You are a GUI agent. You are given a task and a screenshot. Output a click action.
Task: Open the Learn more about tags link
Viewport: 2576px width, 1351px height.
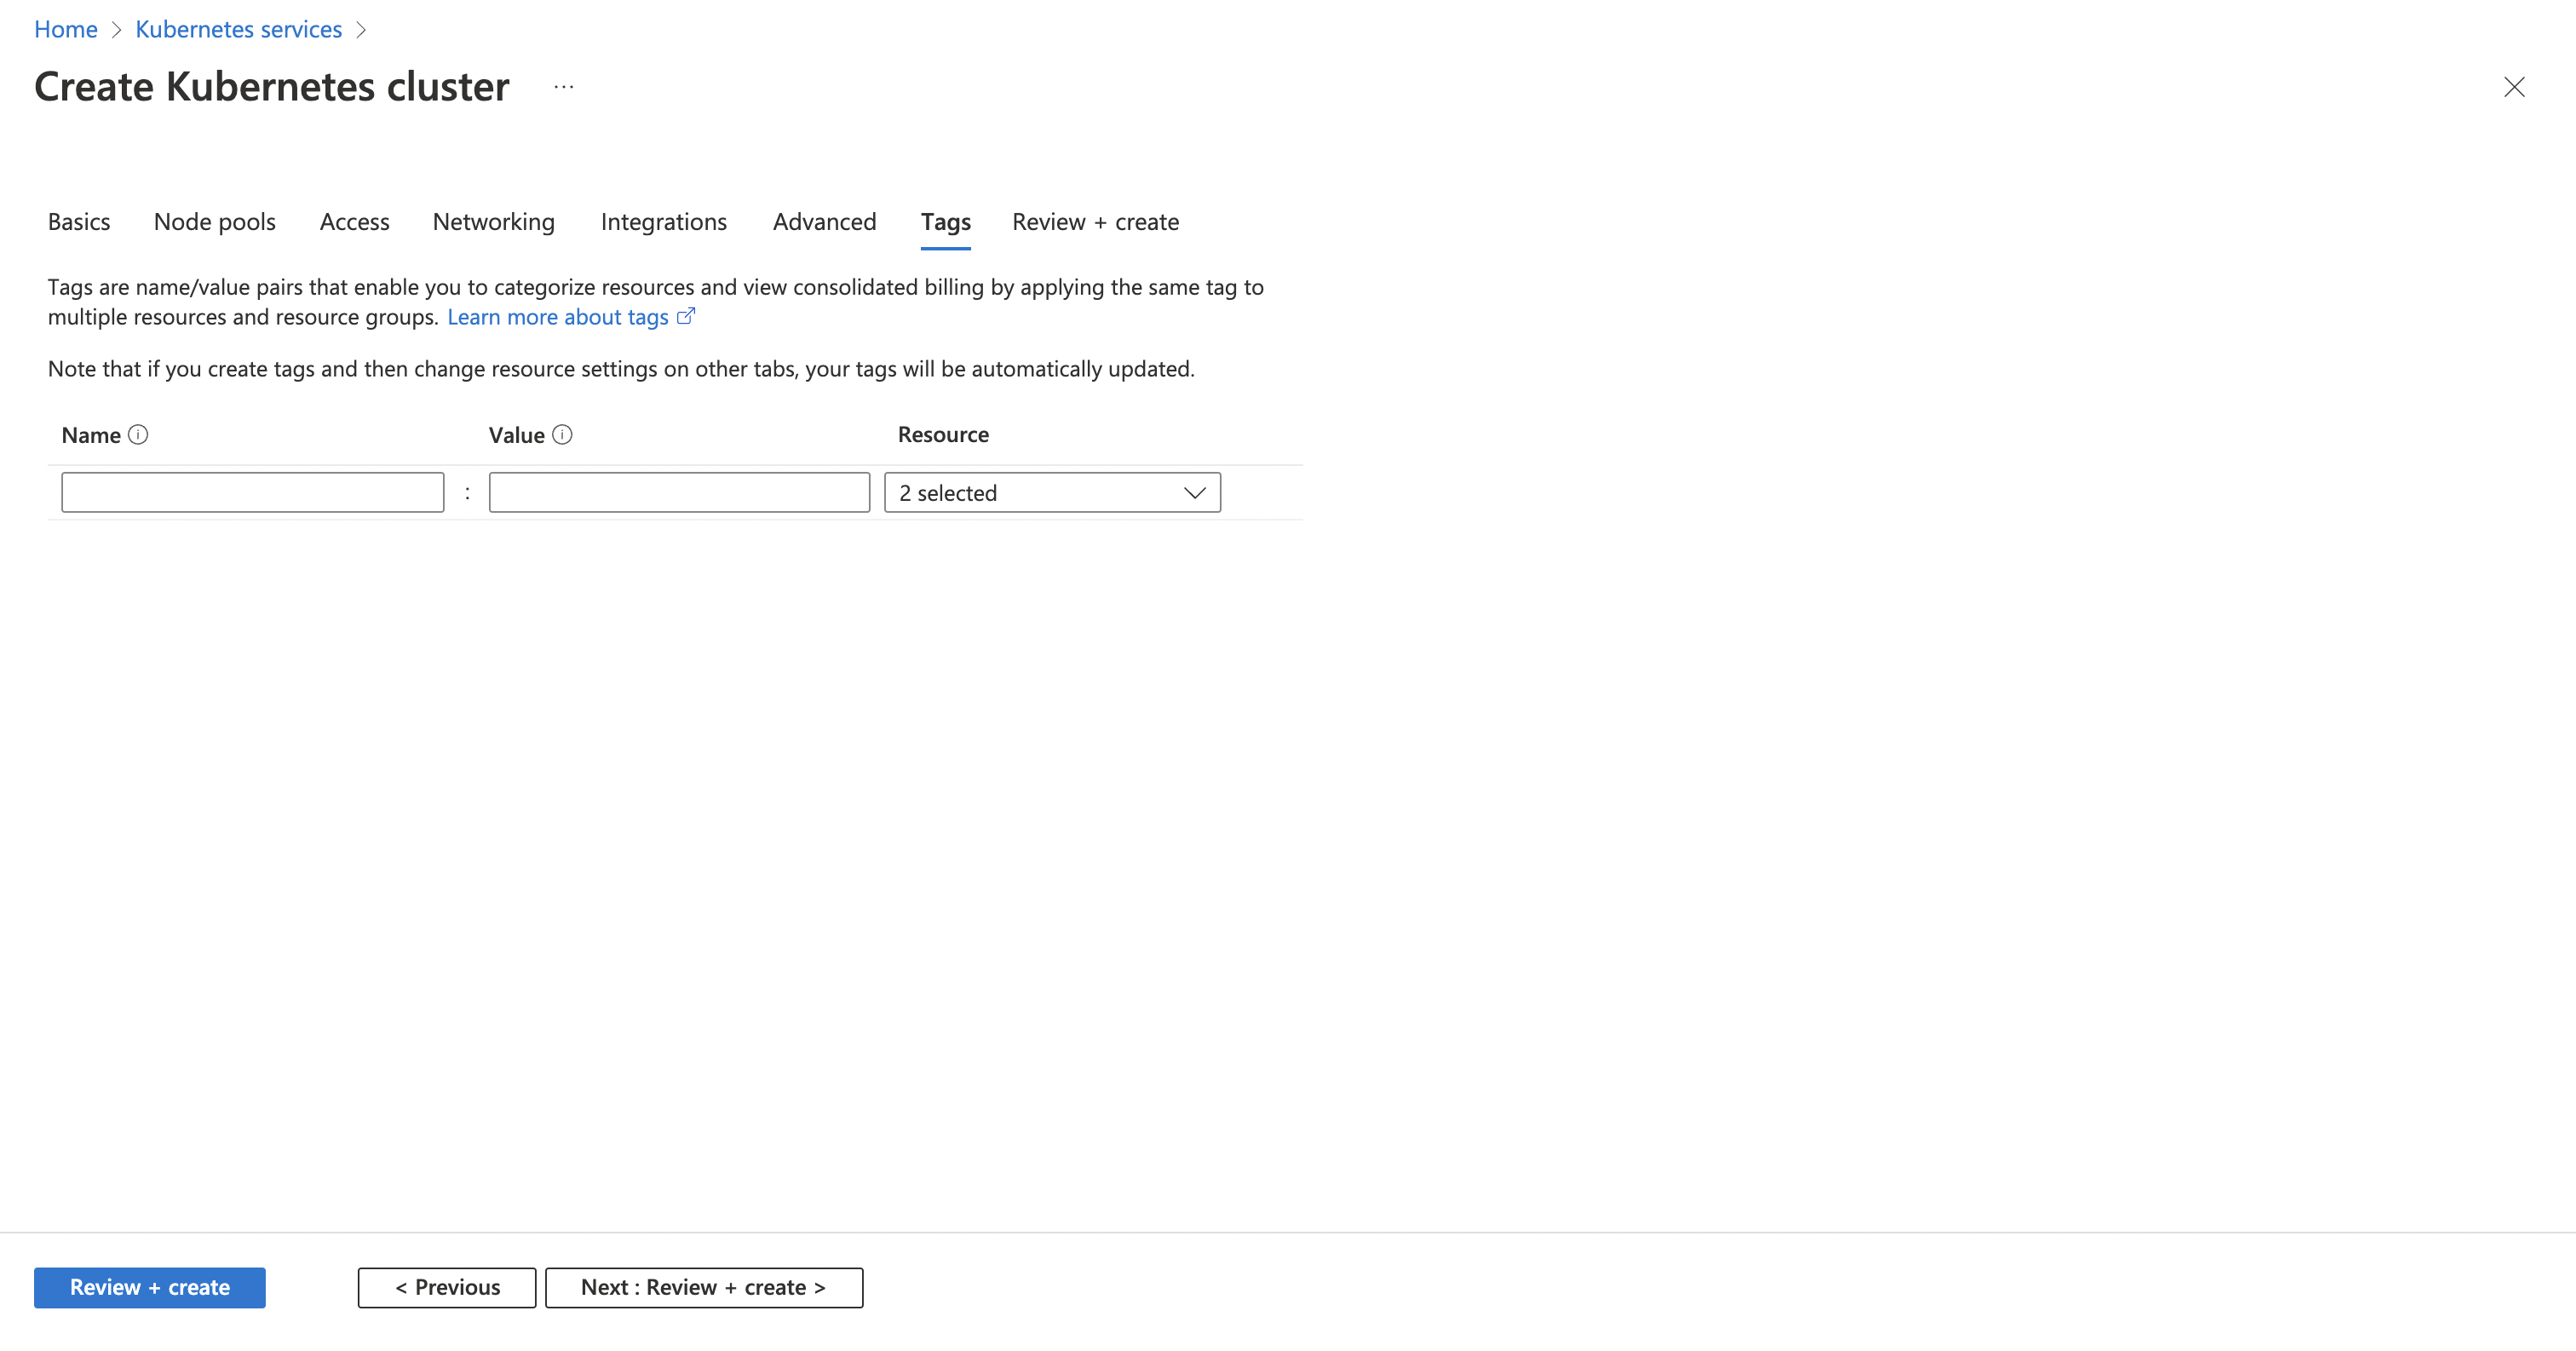click(558, 317)
